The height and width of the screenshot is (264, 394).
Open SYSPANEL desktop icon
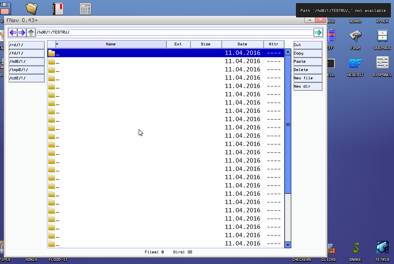click(x=382, y=64)
